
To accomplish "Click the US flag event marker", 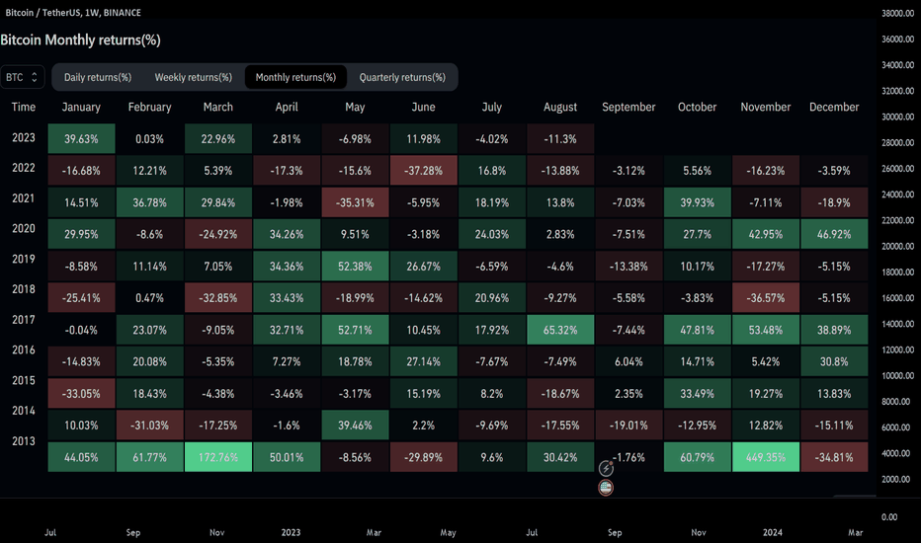I will [x=606, y=488].
